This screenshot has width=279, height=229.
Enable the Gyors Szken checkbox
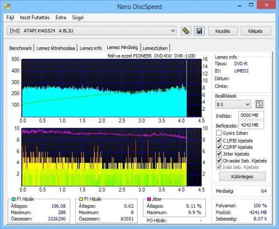pos(219,133)
